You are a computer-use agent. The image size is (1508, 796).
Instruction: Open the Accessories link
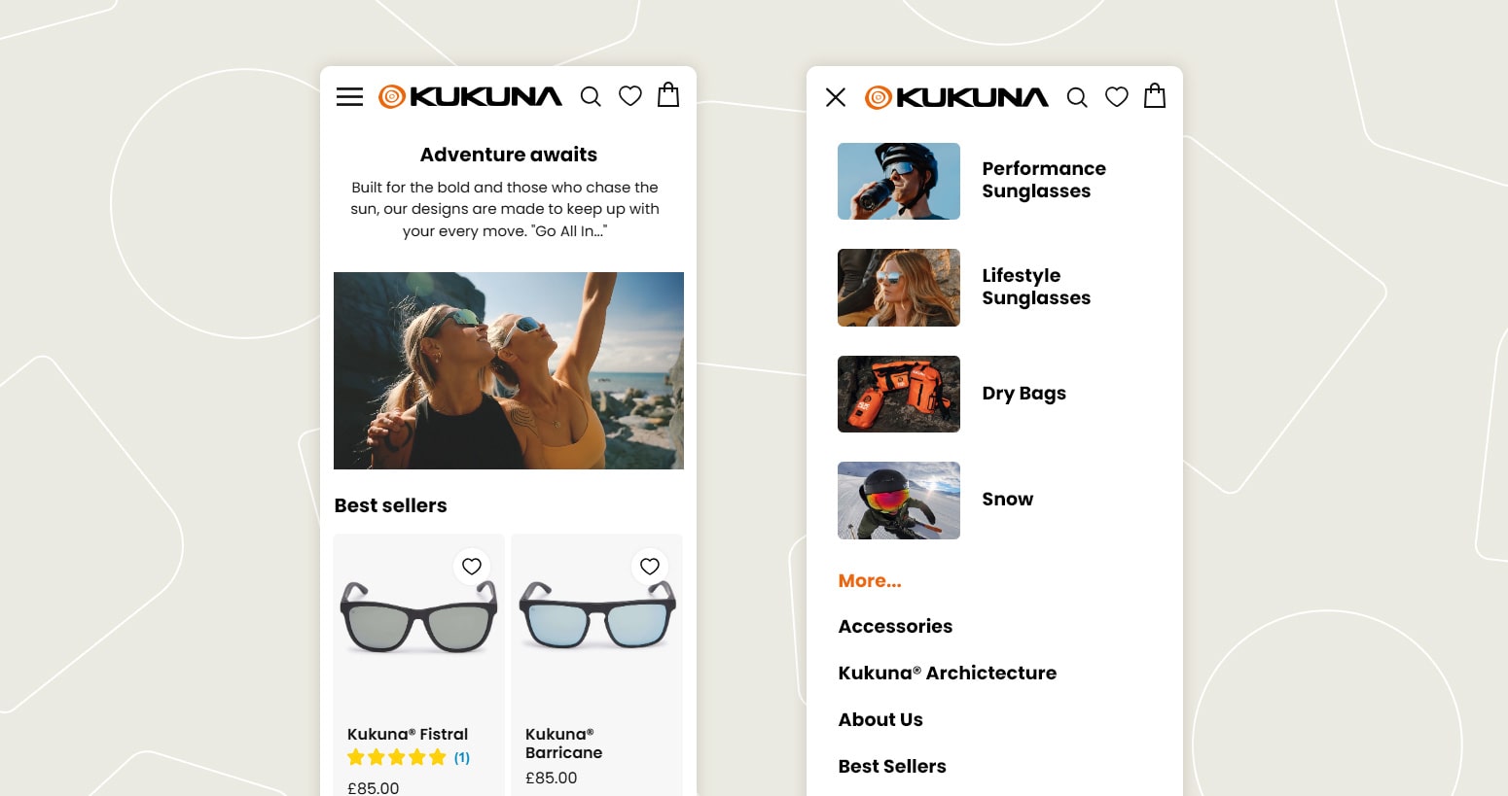895,626
